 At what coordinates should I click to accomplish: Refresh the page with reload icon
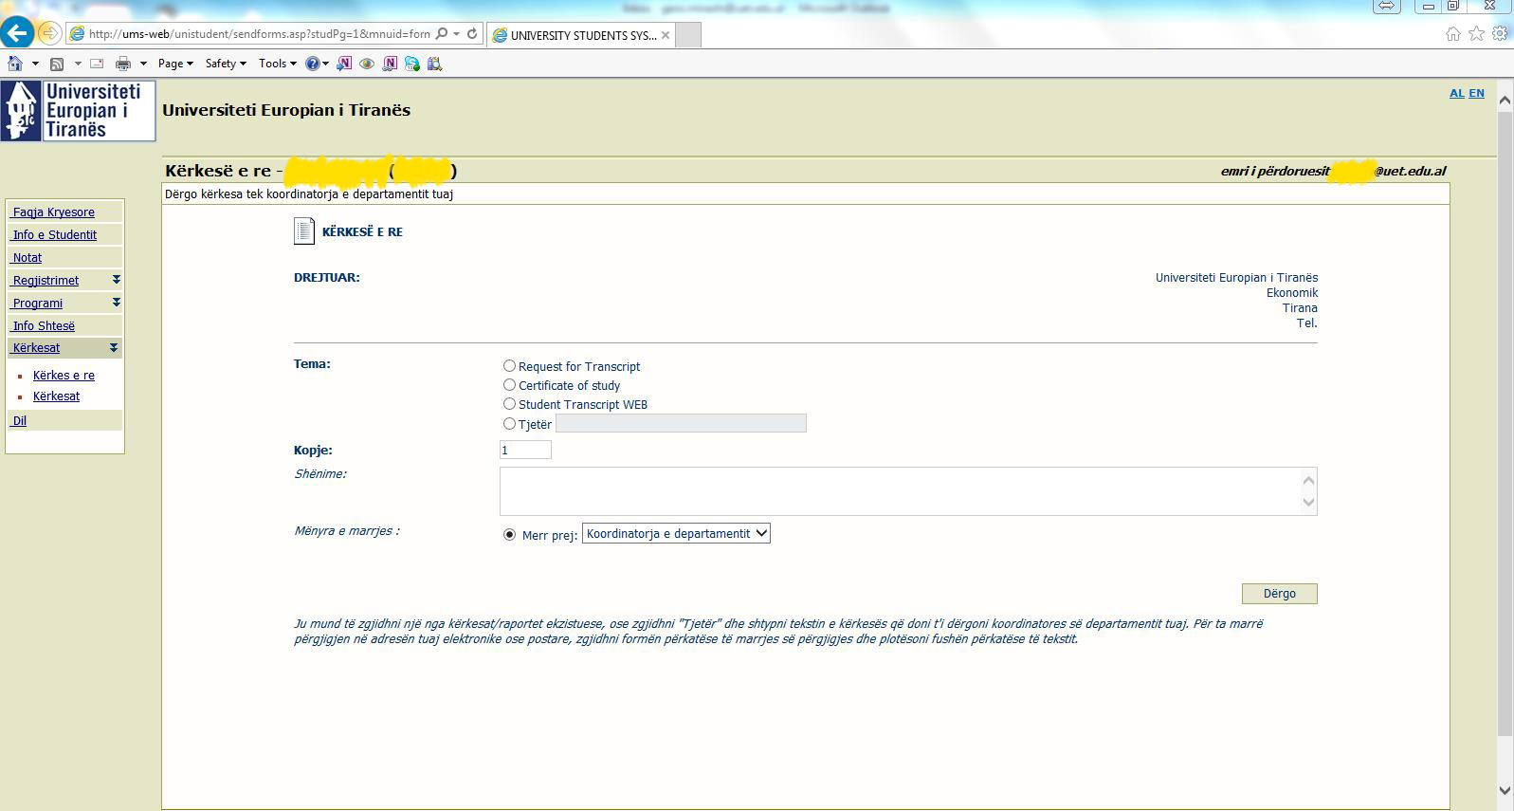(472, 34)
